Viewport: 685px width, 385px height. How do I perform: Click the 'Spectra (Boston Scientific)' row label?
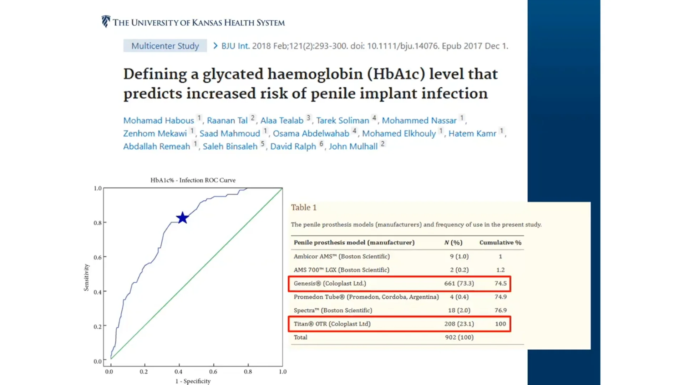[333, 310]
